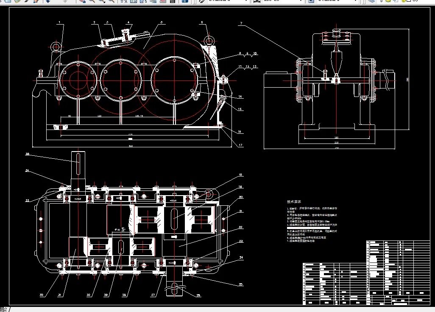Select part callout number 29
435x312 pixels.
(106, 295)
